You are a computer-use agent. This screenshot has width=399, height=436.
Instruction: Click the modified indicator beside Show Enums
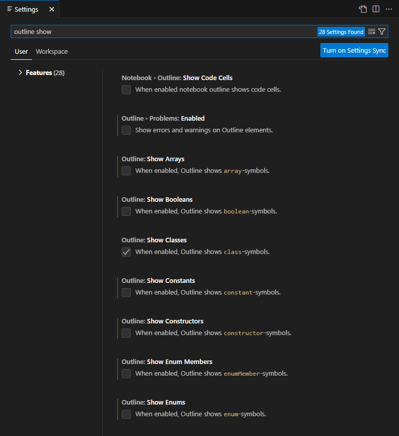pos(117,409)
